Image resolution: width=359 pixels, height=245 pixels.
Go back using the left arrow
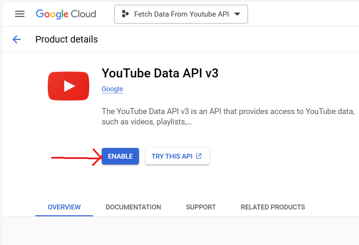click(17, 39)
